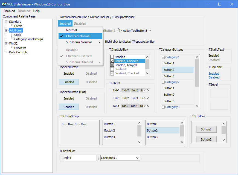
Task: Click the 'Disabled' checkbox in TCheckListBox
Action: pyautogui.click(x=112, y=69)
